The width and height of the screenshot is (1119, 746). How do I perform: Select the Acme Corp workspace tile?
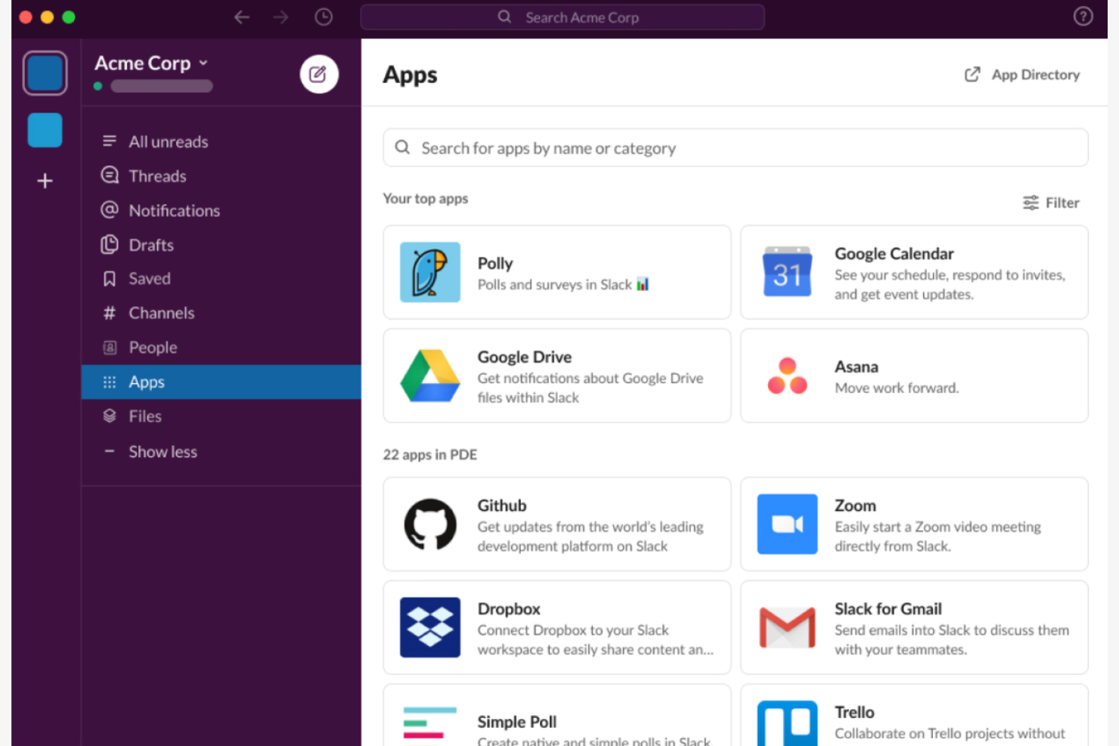[x=45, y=73]
